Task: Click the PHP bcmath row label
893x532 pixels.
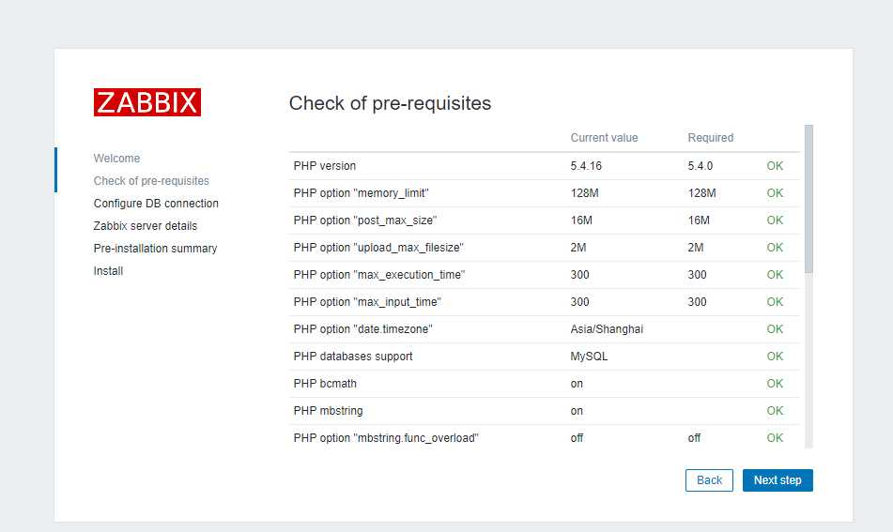Action: coord(325,384)
